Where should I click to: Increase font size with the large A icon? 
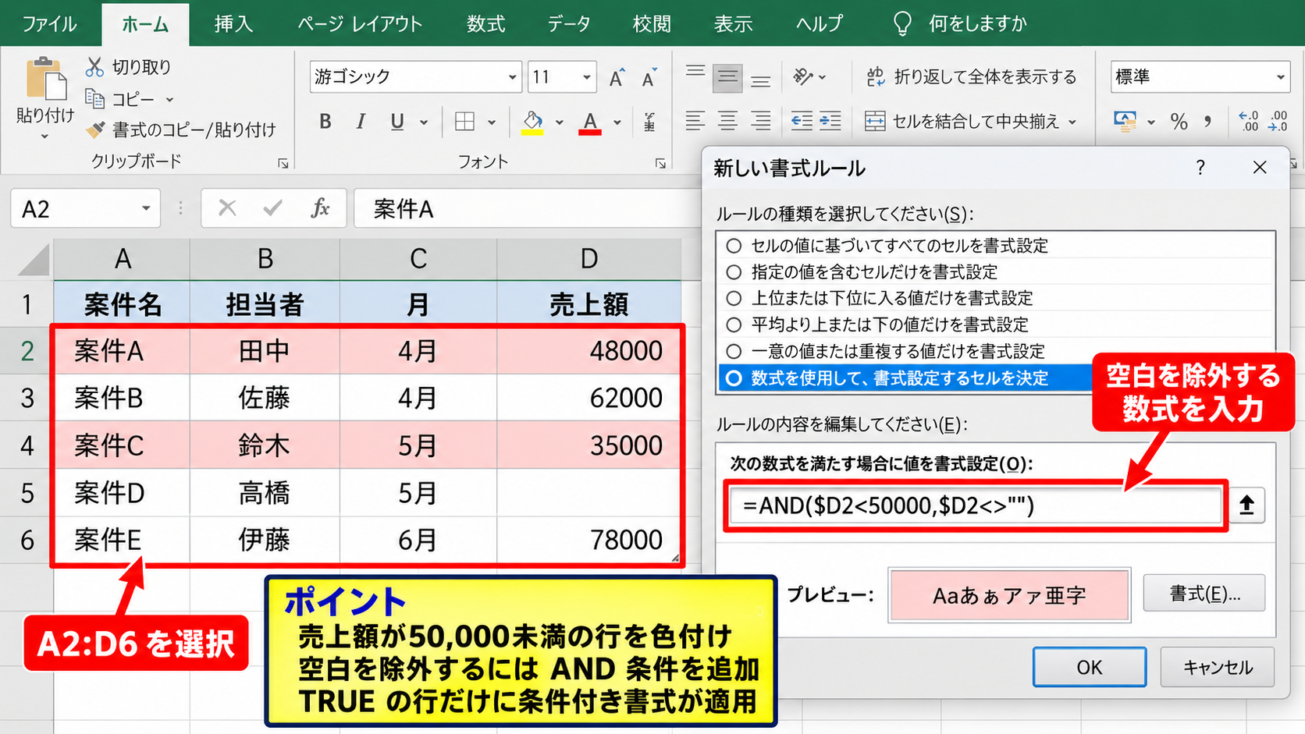pyautogui.click(x=617, y=77)
